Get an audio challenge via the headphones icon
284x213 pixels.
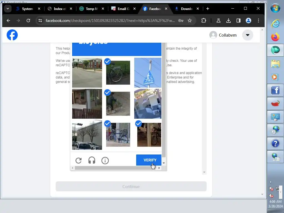coord(92,160)
